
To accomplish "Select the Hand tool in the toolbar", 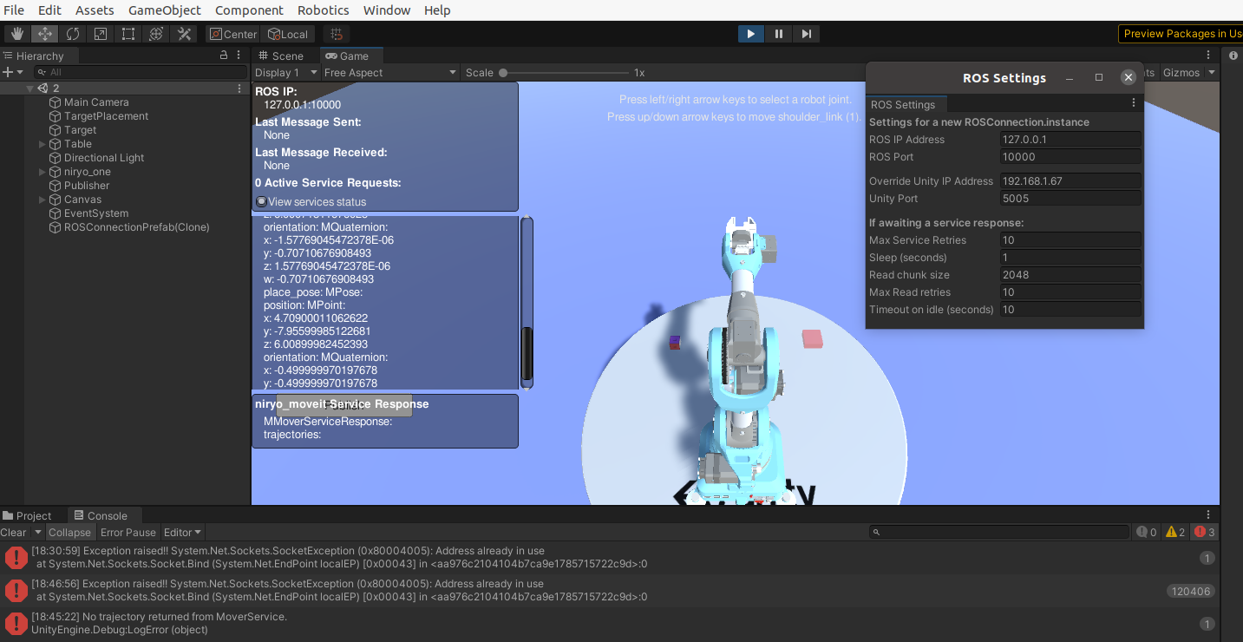I will pyautogui.click(x=16, y=33).
